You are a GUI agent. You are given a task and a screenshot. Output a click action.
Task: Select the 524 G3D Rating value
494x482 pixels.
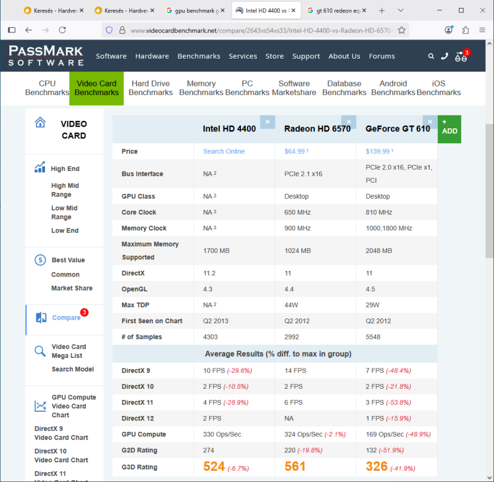coord(214,466)
